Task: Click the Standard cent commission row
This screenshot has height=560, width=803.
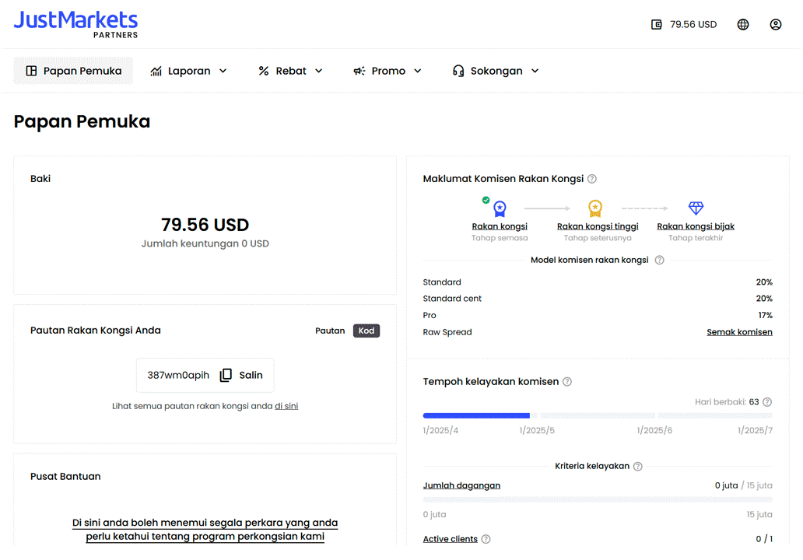Action: pos(598,299)
